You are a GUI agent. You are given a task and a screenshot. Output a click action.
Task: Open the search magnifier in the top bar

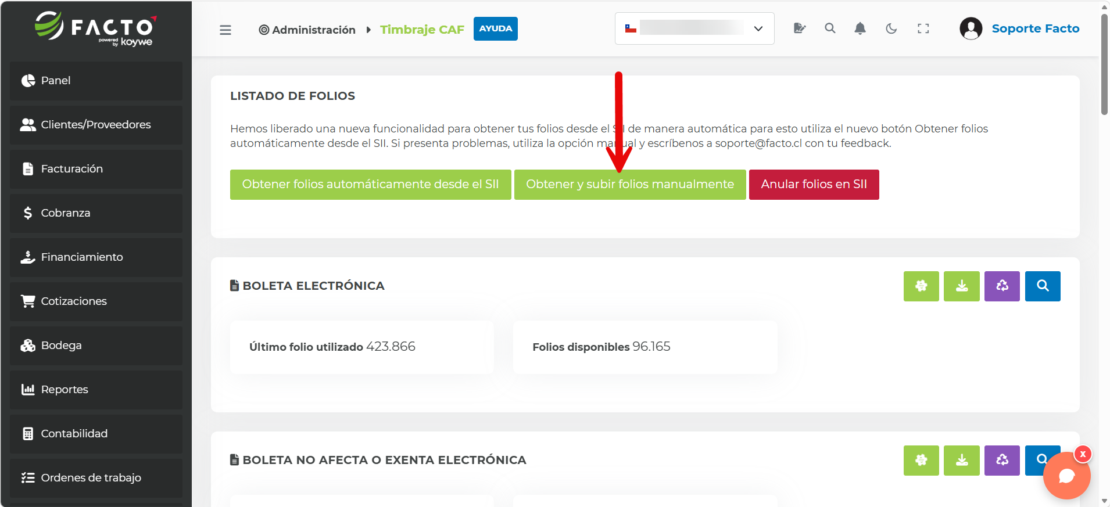click(830, 28)
